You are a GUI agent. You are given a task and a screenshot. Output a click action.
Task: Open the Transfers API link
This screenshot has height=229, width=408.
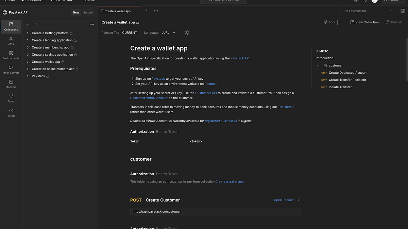click(x=287, y=107)
